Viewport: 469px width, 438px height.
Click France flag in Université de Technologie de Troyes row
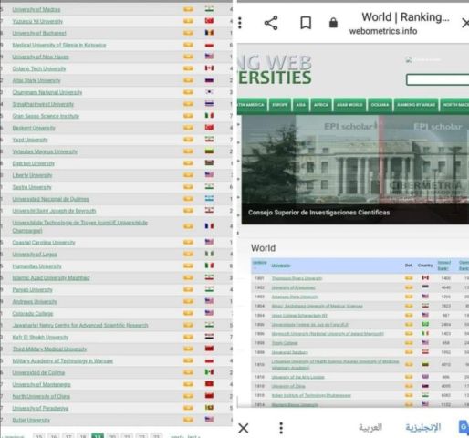[209, 226]
